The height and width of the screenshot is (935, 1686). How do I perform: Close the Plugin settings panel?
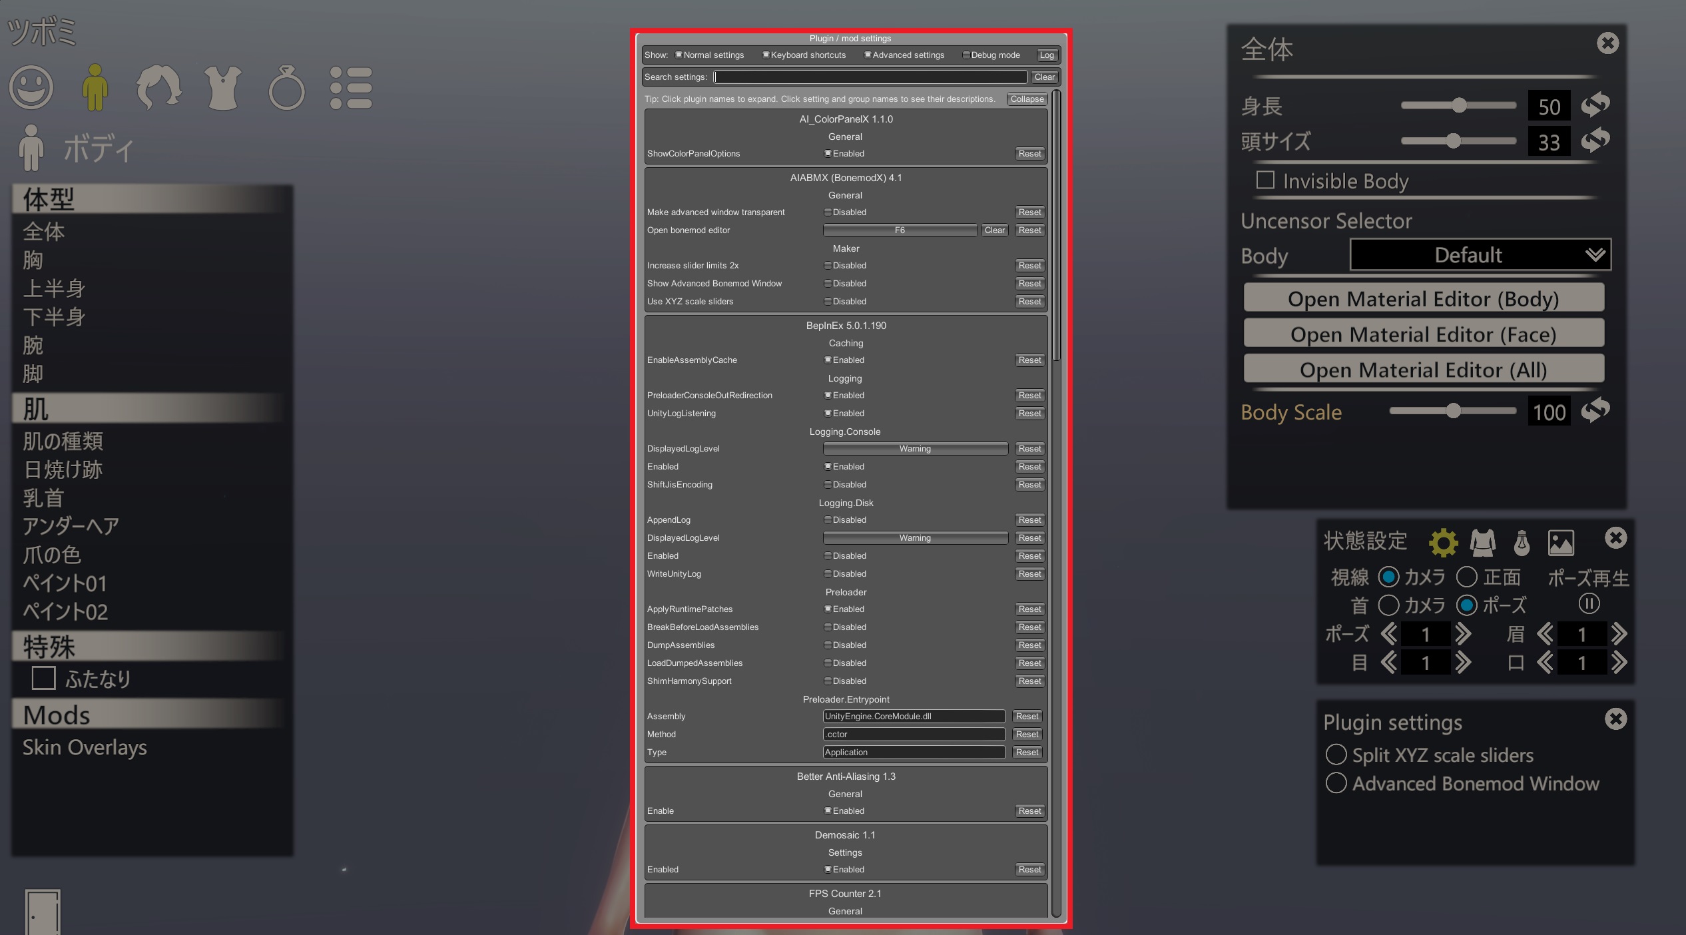click(x=1615, y=719)
